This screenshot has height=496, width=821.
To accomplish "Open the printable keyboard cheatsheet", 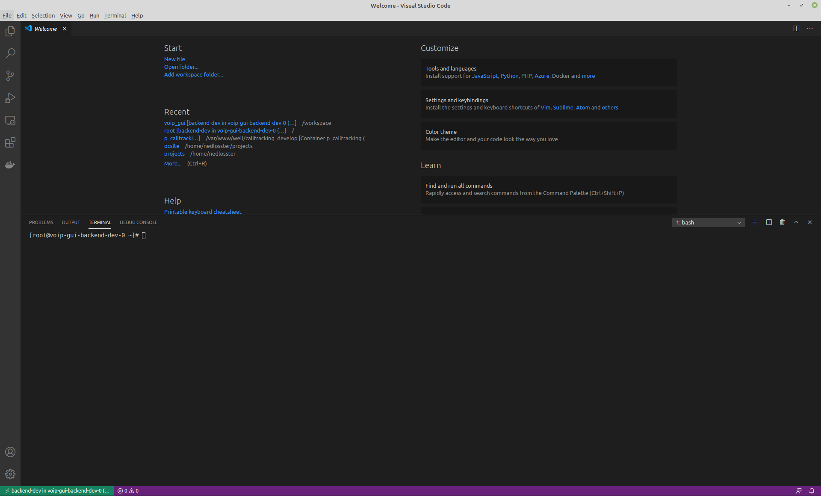I will coord(202,211).
